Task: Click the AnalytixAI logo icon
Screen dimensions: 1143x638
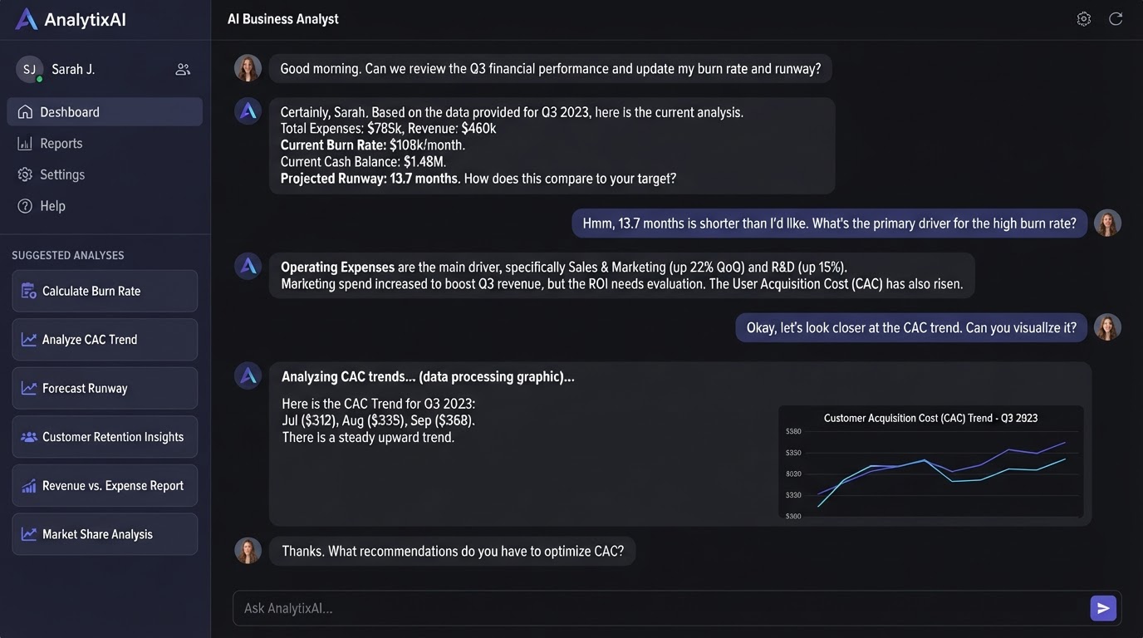Action: [x=27, y=19]
